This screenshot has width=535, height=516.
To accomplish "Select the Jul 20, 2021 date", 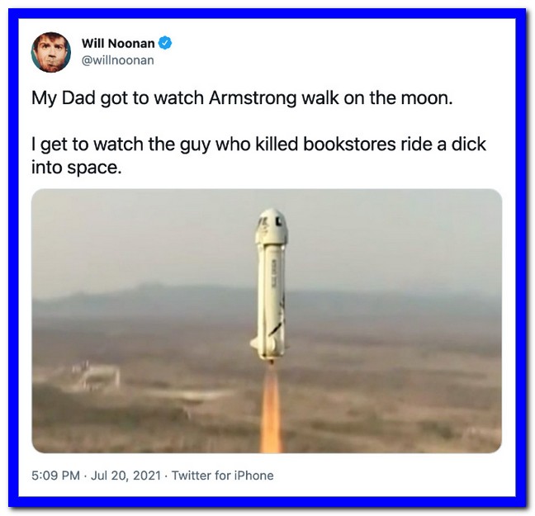I will (125, 475).
